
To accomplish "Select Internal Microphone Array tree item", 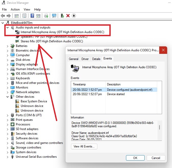I will click(62, 32).
